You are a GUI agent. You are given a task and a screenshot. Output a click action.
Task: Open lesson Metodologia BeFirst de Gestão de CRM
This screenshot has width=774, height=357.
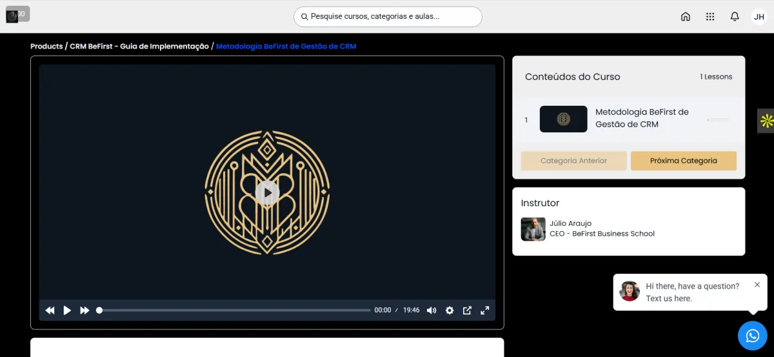(x=642, y=118)
